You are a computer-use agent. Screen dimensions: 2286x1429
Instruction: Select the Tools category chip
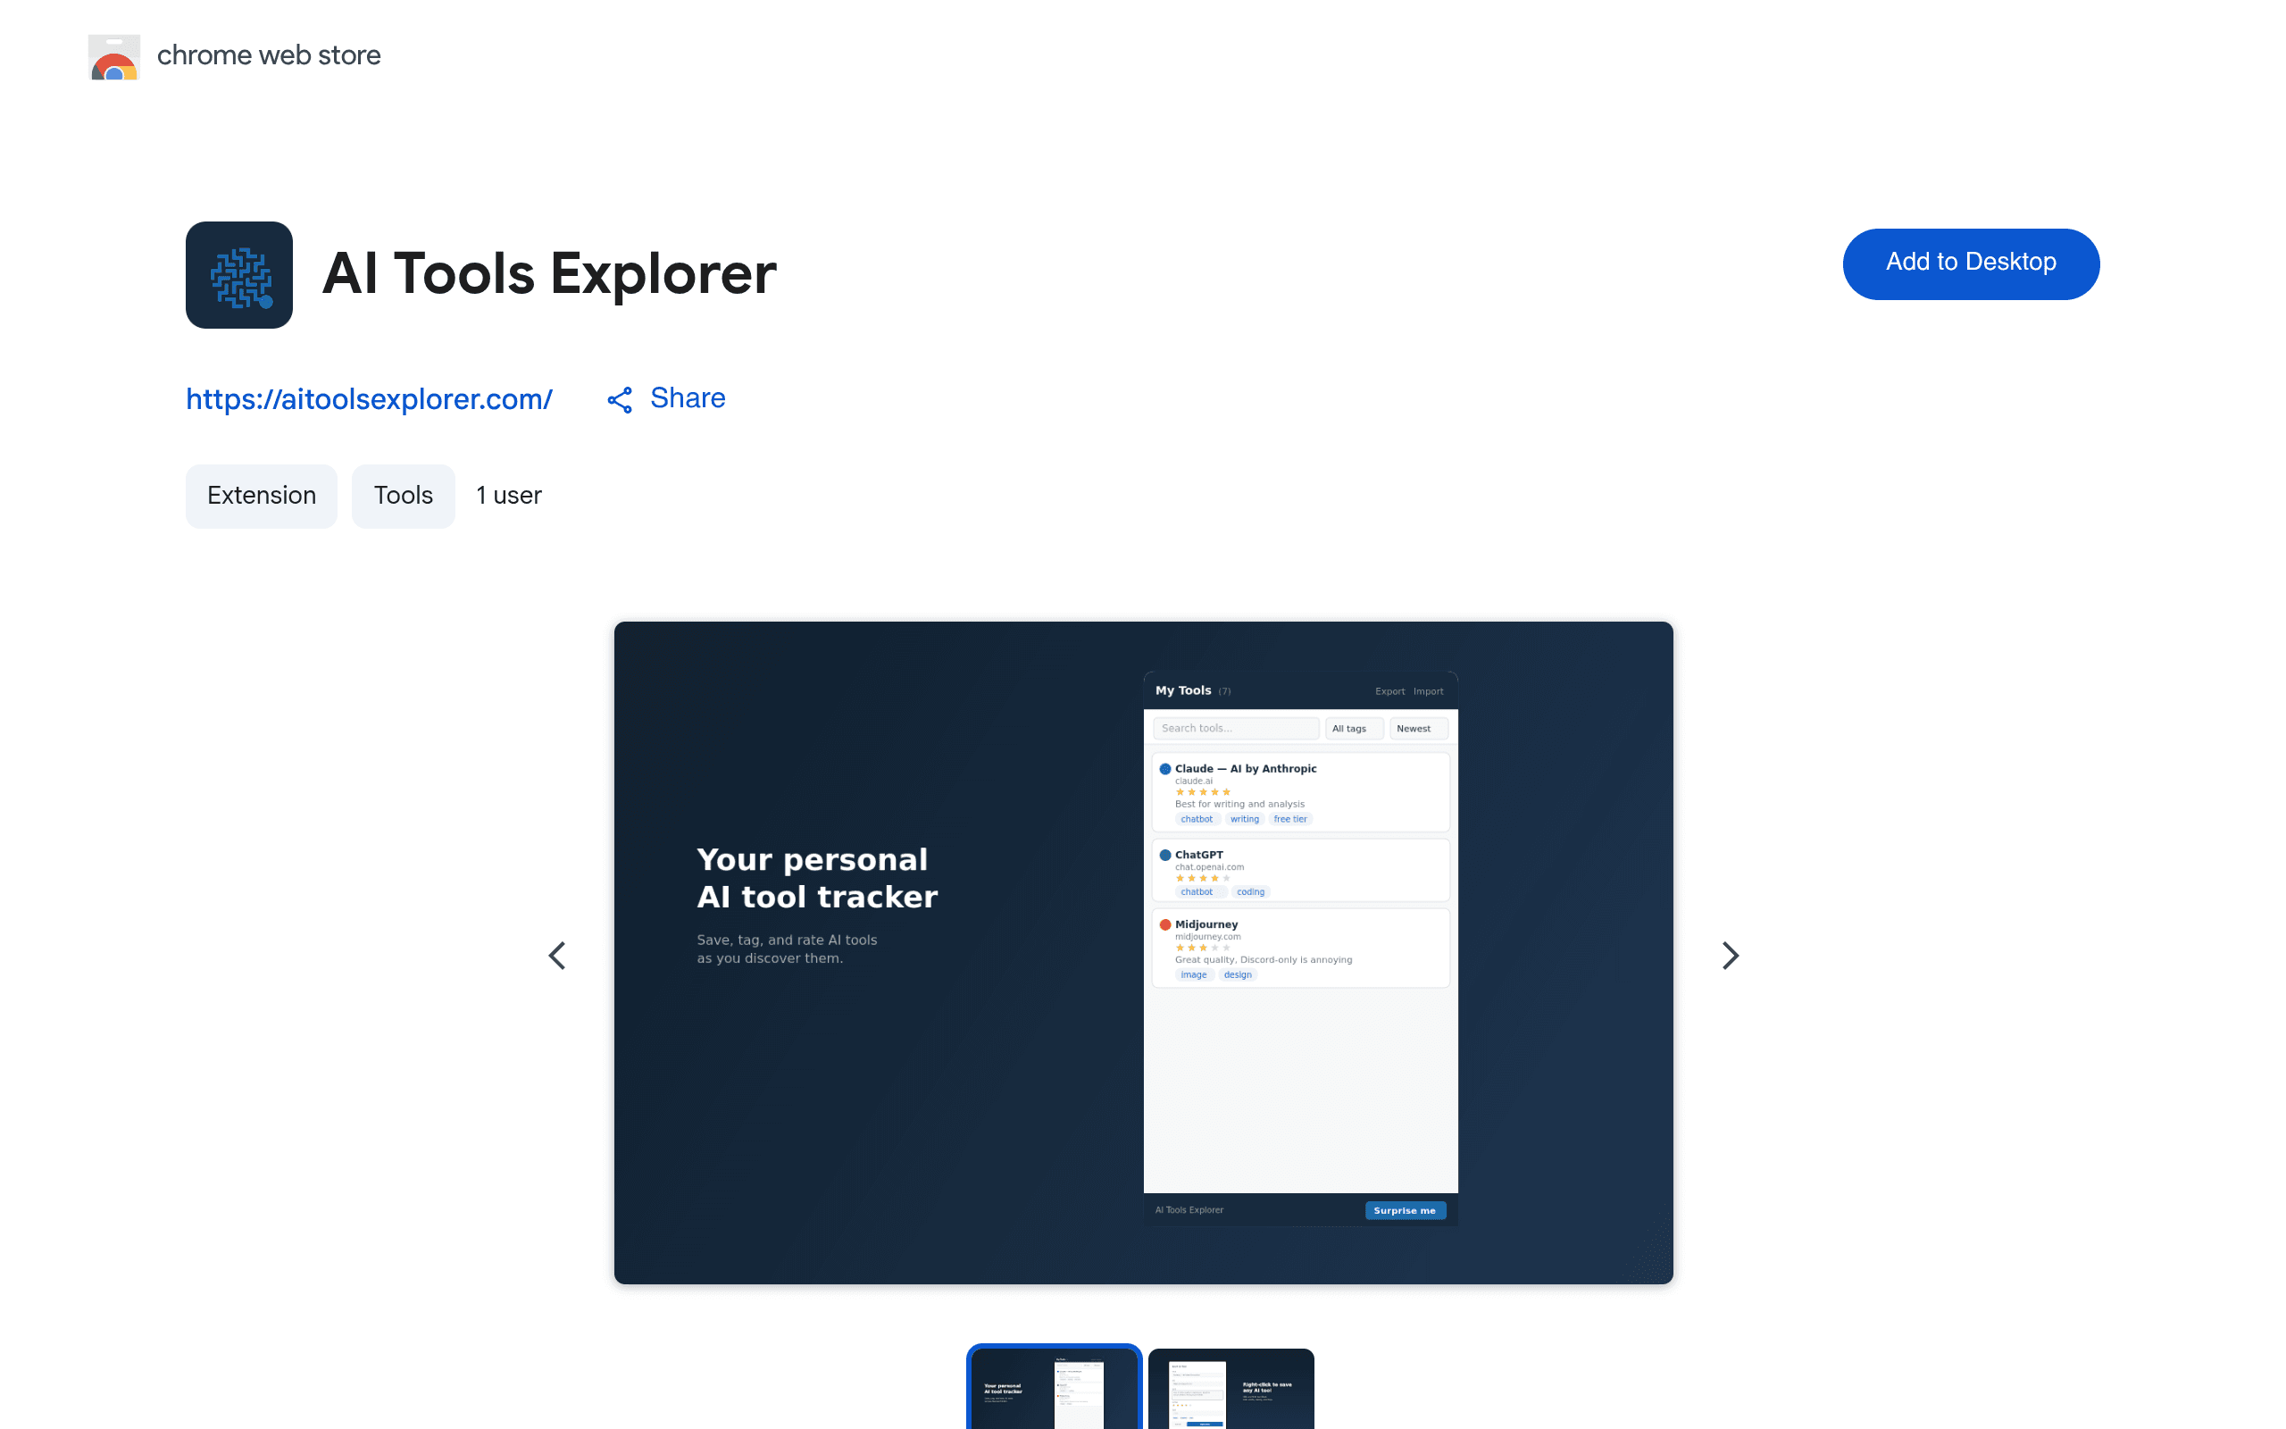pos(404,497)
